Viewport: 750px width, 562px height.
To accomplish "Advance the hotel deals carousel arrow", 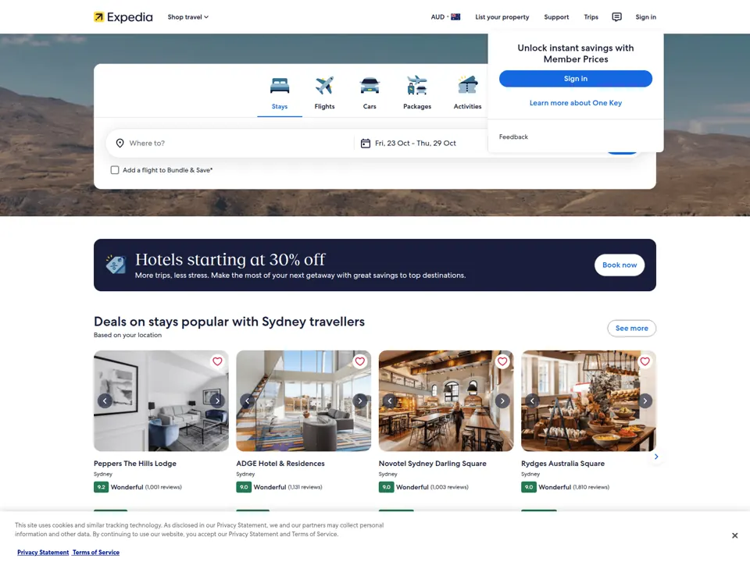I will tap(656, 457).
